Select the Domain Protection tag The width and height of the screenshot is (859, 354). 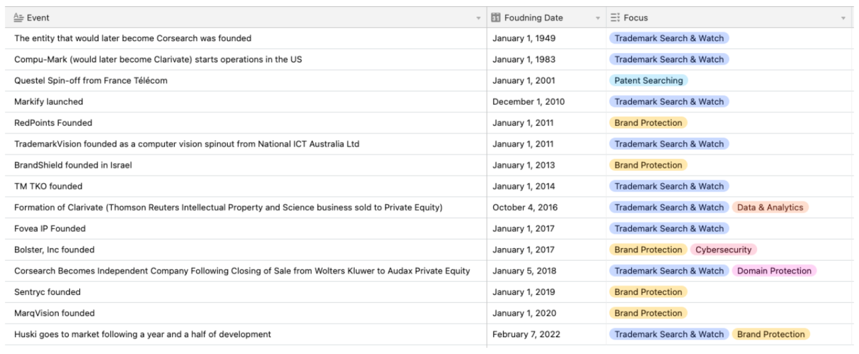774,271
